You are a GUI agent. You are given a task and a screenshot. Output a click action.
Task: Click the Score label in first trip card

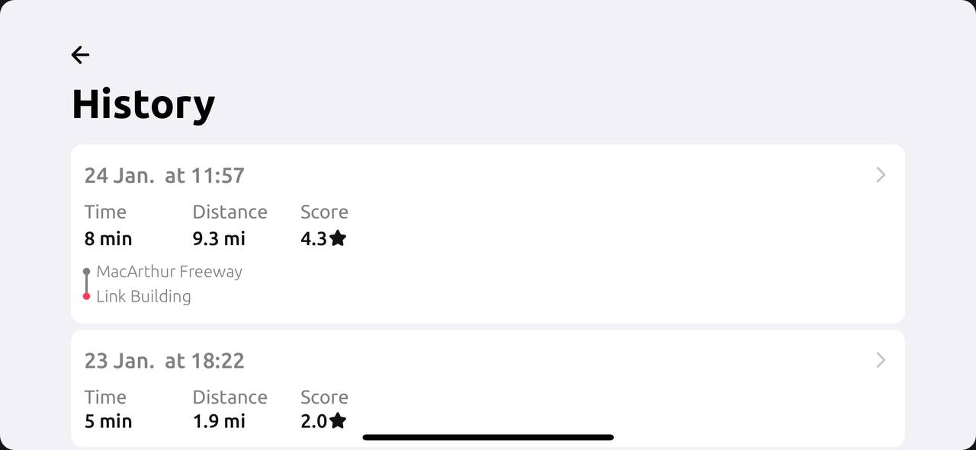[324, 212]
